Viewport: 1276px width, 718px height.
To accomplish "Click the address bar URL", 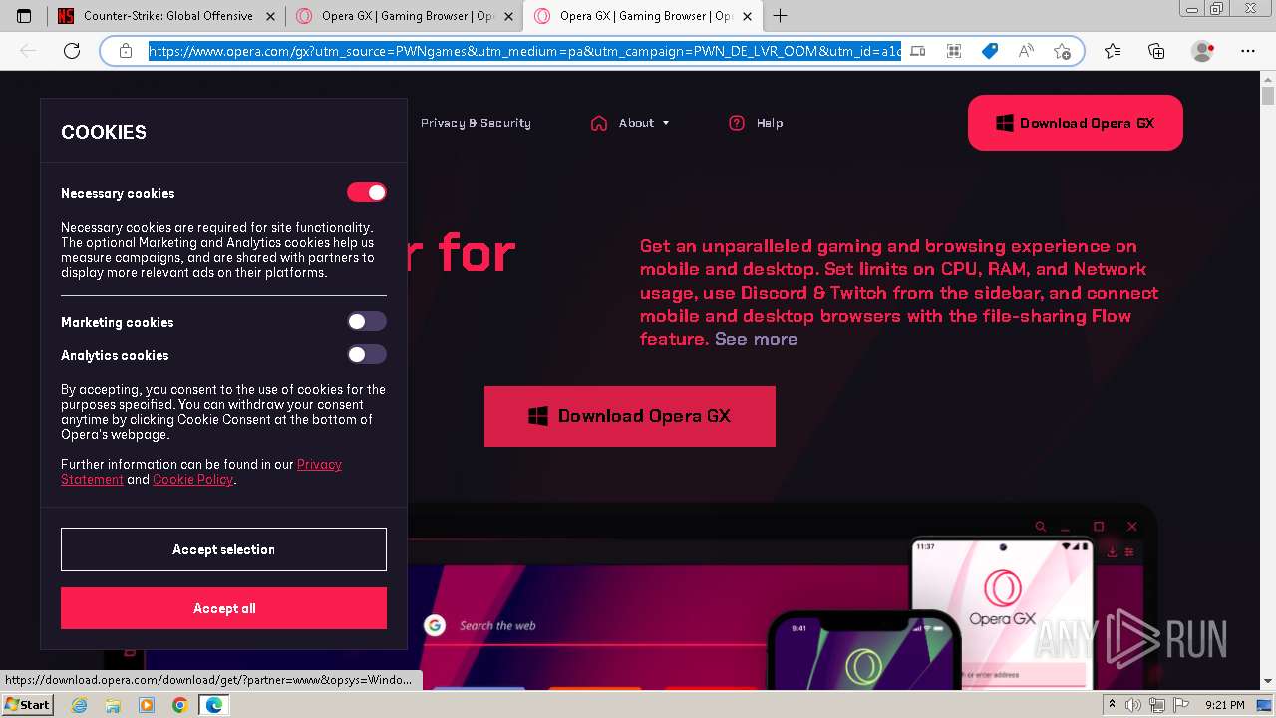I will (x=524, y=51).
